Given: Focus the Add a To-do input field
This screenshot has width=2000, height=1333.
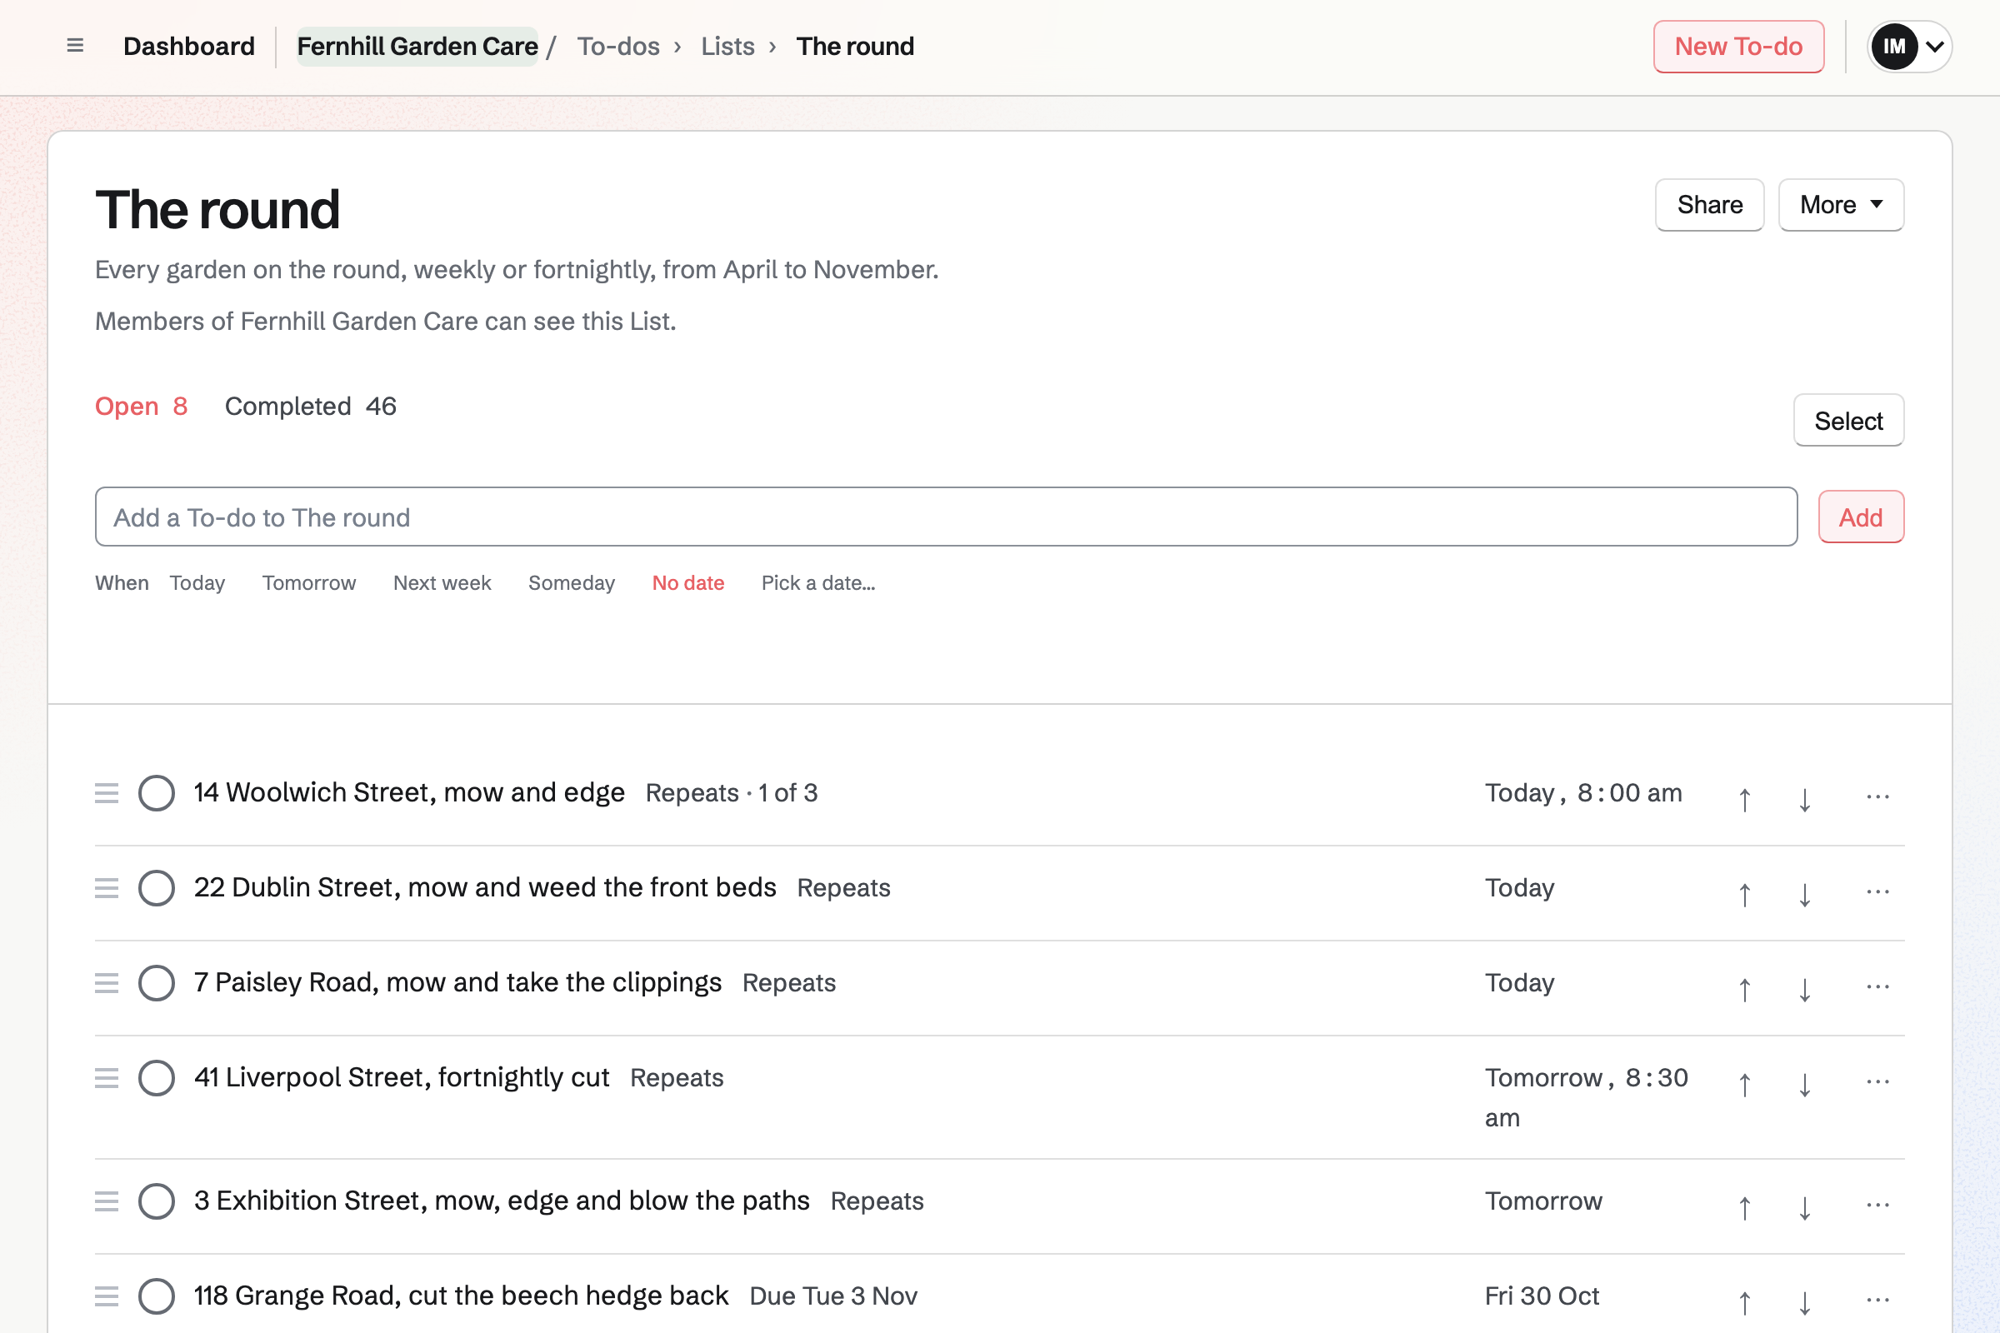Looking at the screenshot, I should [x=946, y=517].
